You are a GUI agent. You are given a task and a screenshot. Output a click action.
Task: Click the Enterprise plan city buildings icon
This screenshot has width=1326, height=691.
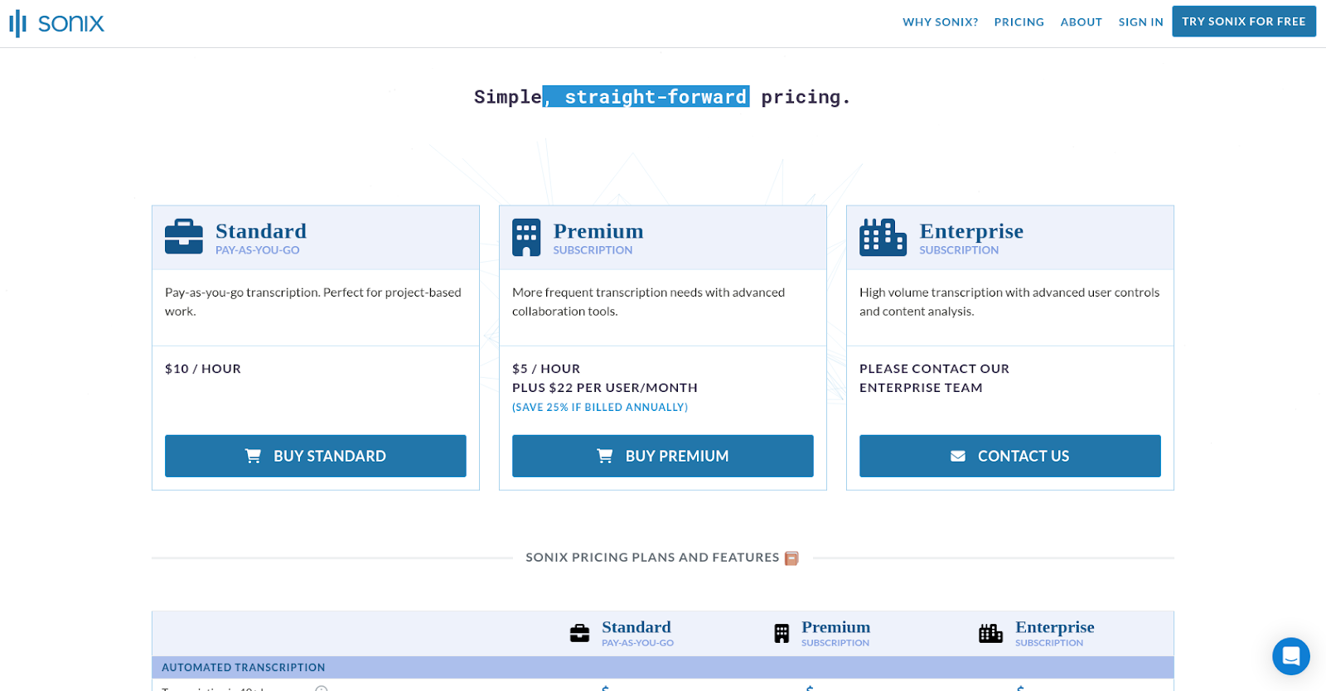point(883,238)
